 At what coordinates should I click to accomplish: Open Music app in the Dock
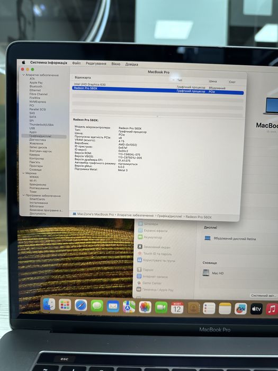point(272,309)
